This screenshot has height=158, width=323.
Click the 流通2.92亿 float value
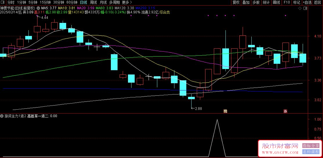coord(150,12)
